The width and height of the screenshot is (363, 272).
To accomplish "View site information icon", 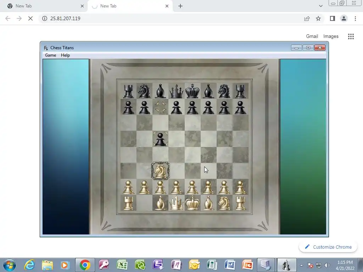I will click(x=45, y=18).
